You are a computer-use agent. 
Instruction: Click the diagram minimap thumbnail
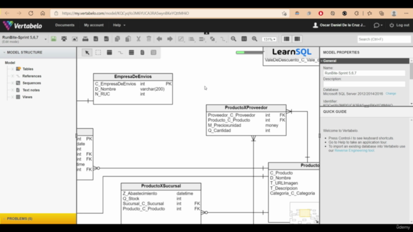coord(304,213)
